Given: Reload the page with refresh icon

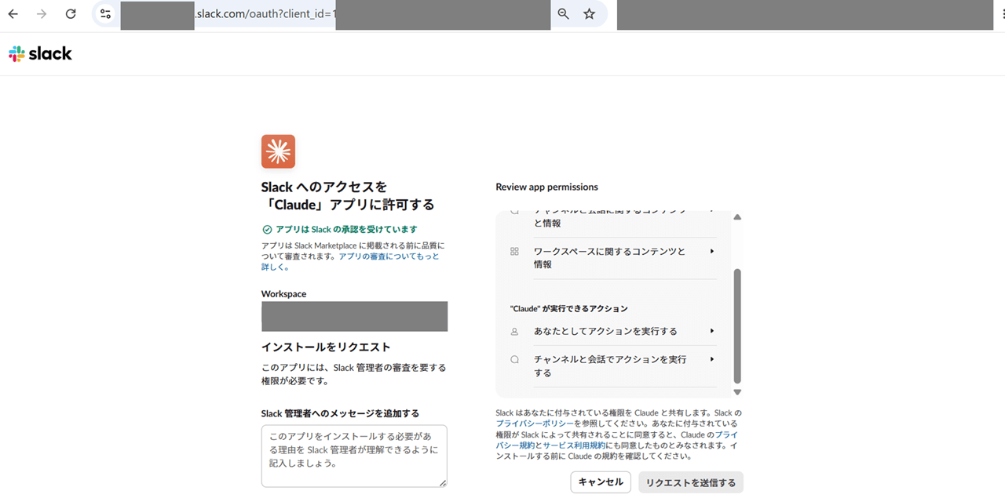Looking at the screenshot, I should (71, 14).
